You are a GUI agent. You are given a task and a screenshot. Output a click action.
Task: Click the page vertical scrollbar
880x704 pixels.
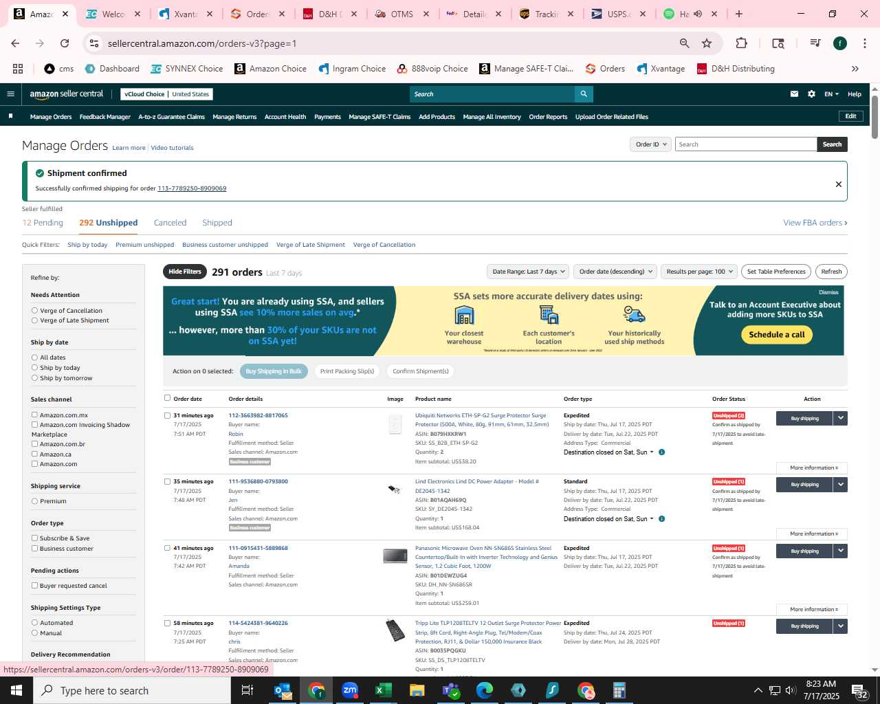tap(874, 117)
